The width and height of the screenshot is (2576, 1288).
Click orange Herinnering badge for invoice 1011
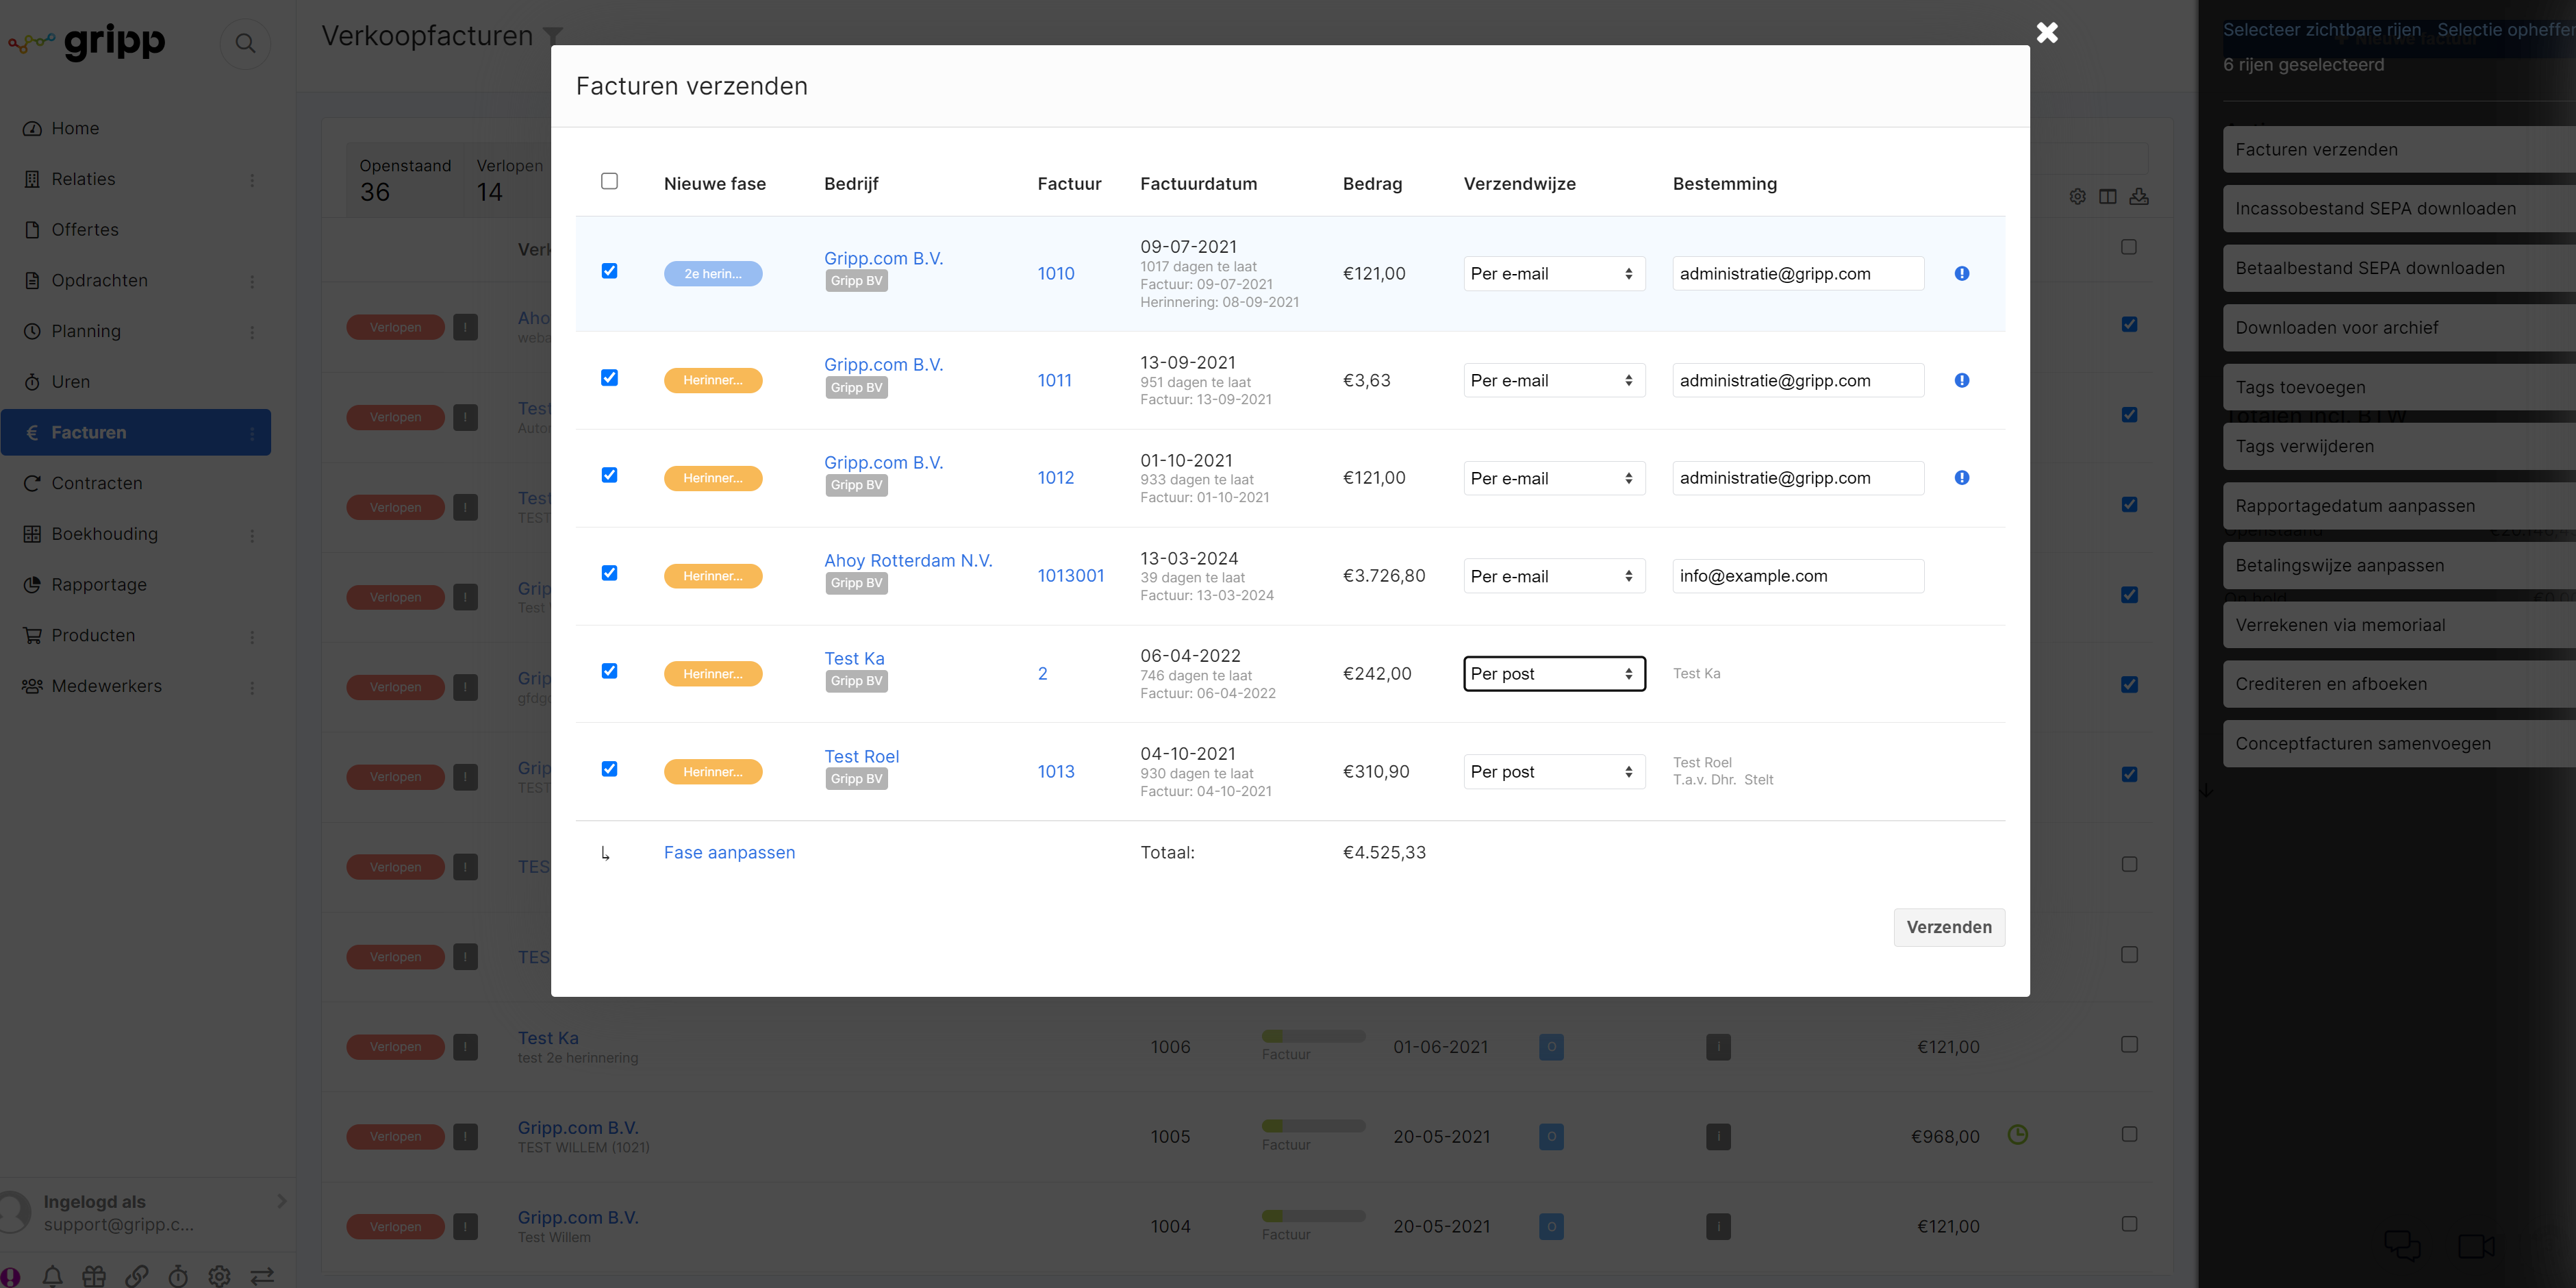(x=713, y=380)
